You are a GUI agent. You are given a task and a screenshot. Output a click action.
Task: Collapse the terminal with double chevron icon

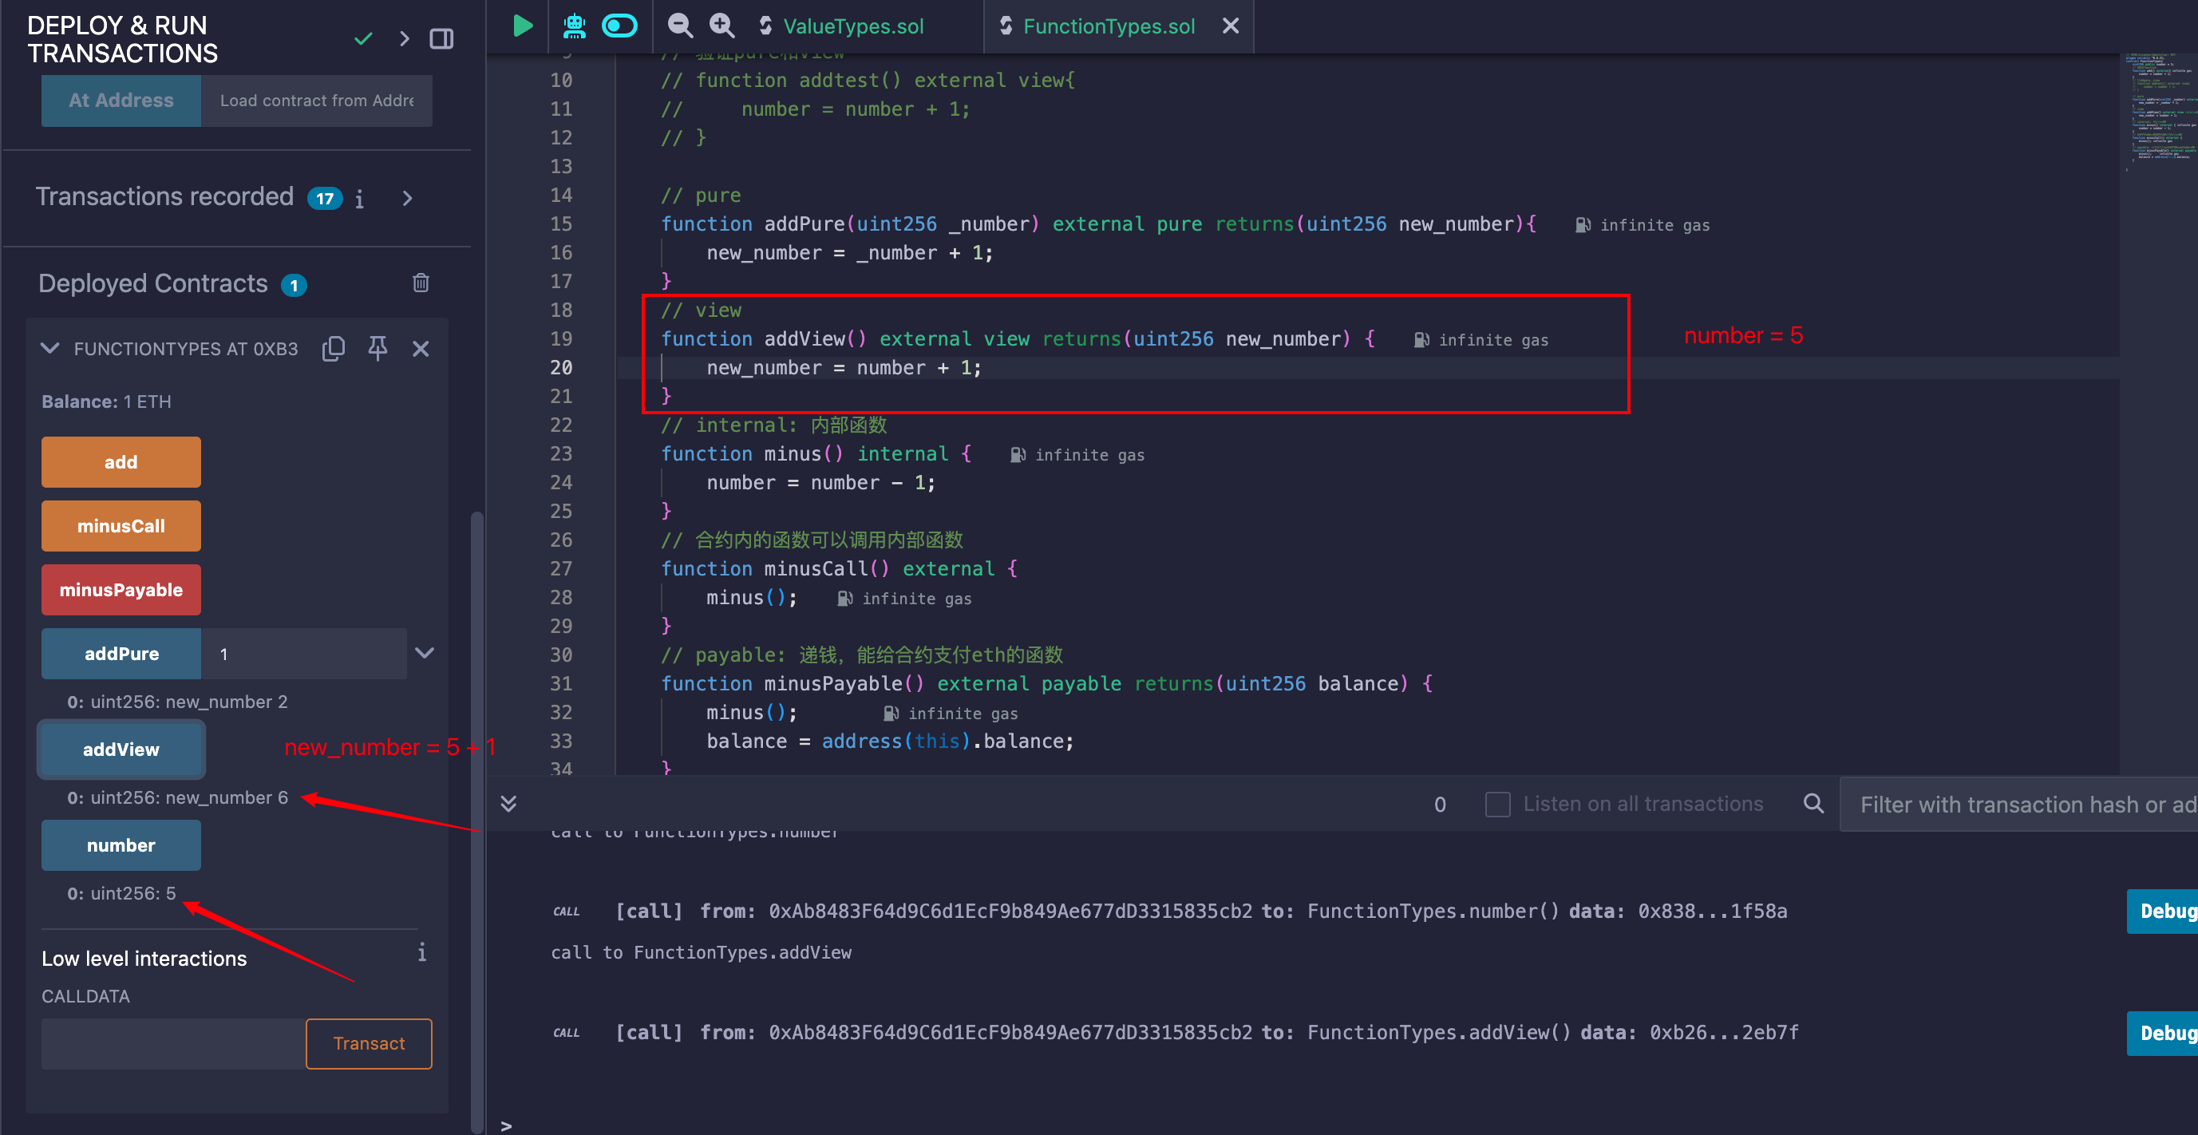coord(508,803)
